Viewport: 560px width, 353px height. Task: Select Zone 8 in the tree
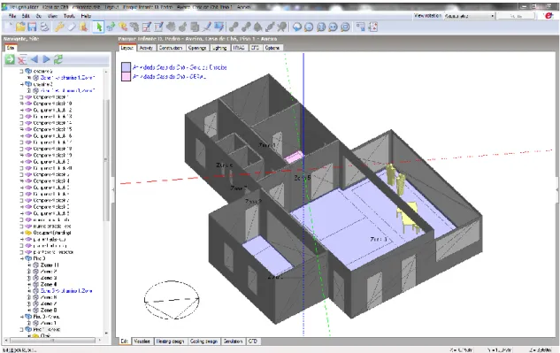(49, 311)
